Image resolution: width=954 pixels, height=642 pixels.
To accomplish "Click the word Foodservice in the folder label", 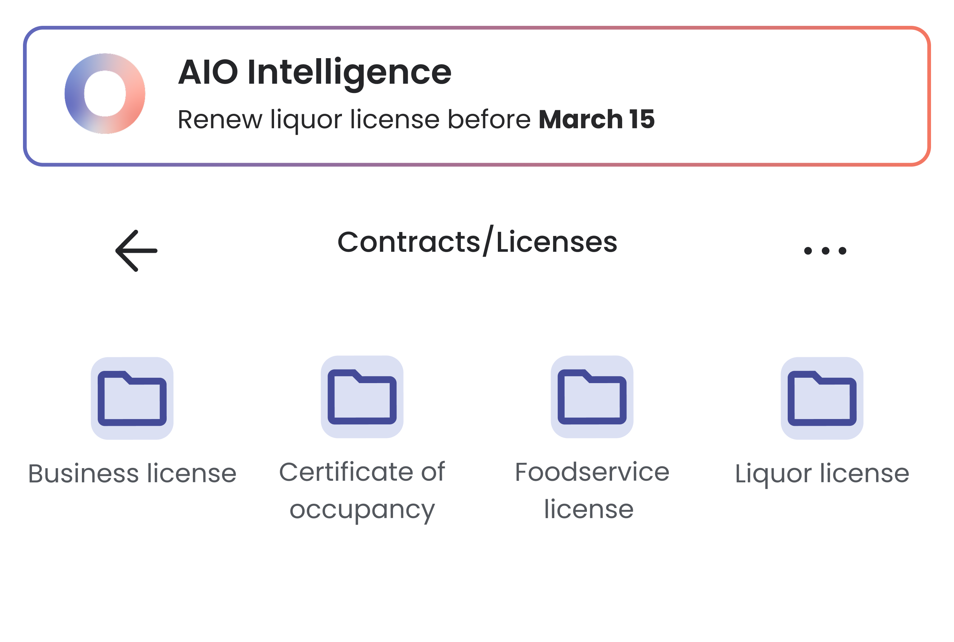I will tap(592, 472).
